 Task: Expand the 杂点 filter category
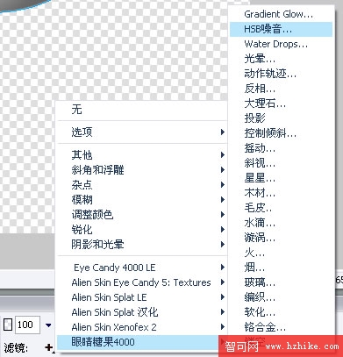click(142, 184)
